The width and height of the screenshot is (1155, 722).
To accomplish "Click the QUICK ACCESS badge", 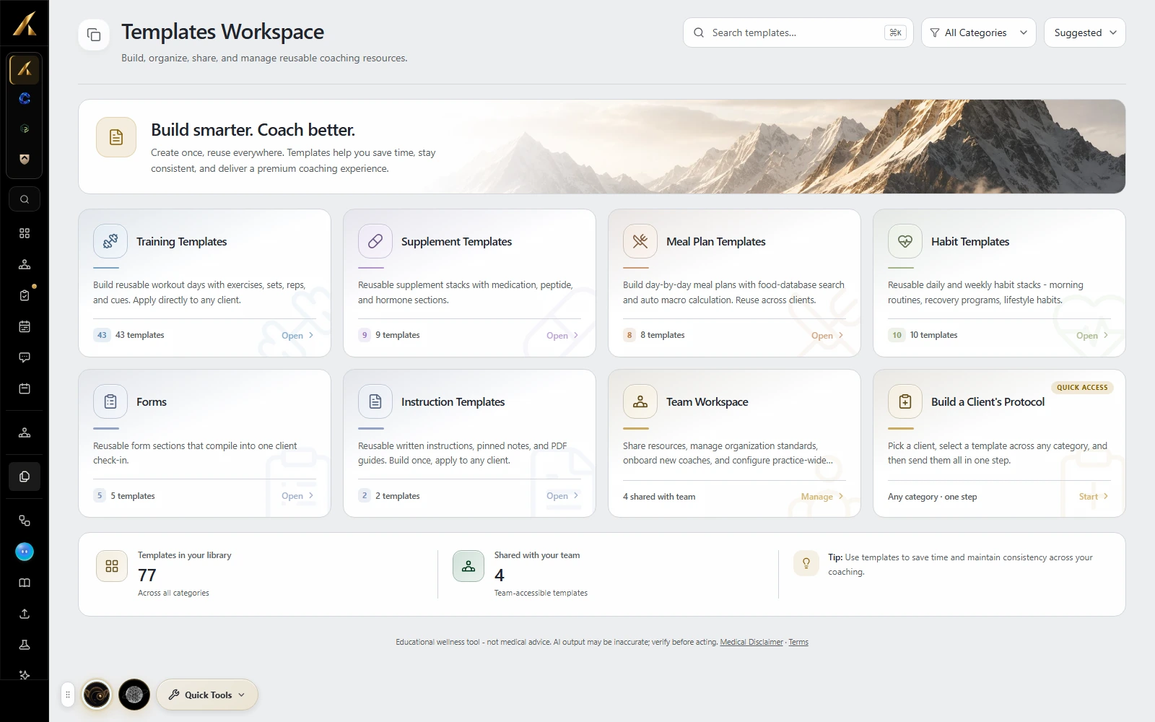I will tap(1082, 388).
